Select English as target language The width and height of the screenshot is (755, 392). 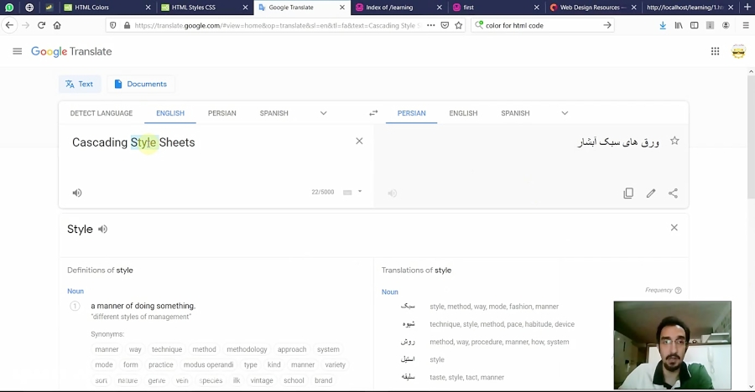(x=463, y=113)
